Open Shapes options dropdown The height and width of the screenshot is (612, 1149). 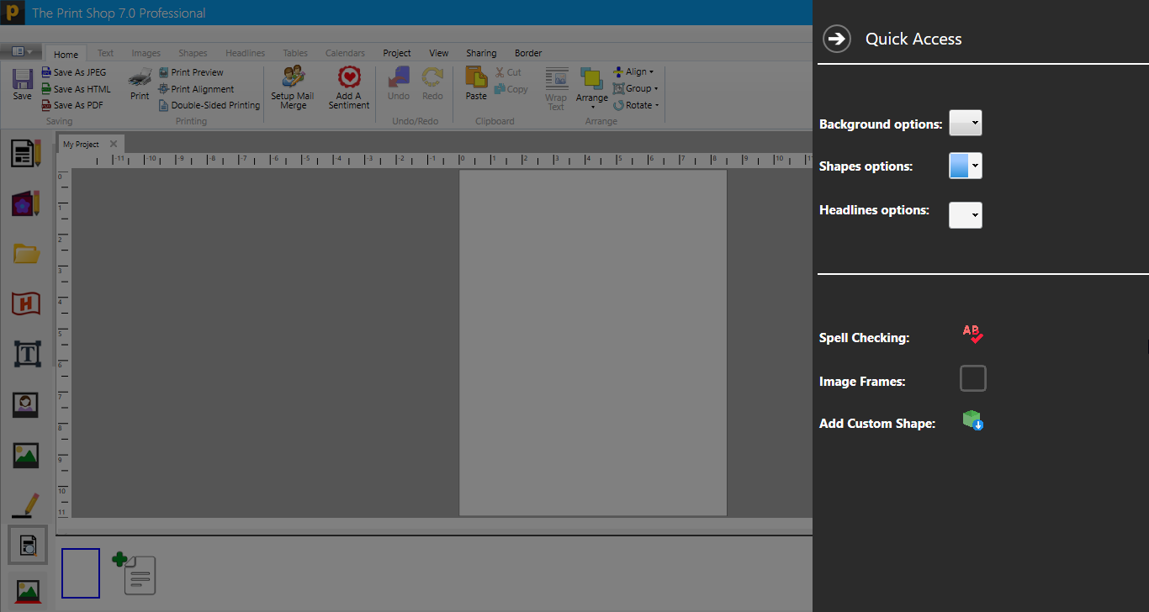(x=966, y=166)
